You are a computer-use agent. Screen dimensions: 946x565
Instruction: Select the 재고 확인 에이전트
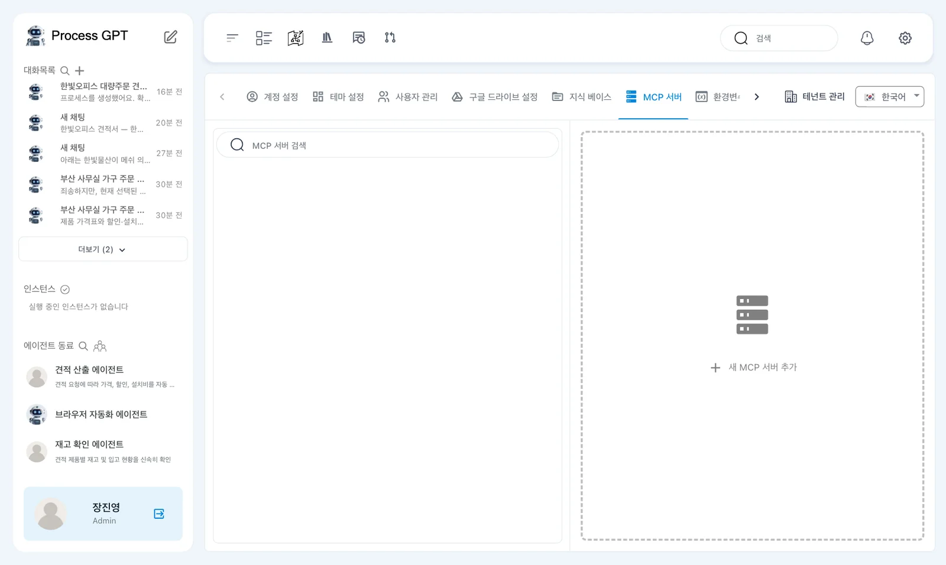(x=103, y=452)
